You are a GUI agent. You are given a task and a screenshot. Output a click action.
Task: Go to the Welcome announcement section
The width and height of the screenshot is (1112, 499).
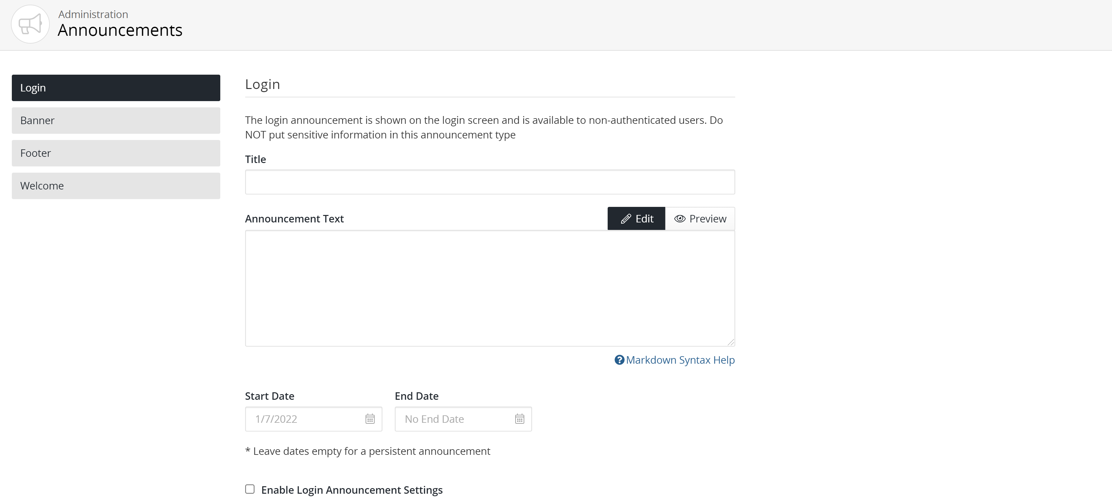click(115, 186)
